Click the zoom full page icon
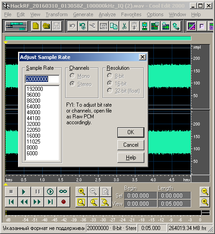215x234 pixels. (x=106, y=192)
